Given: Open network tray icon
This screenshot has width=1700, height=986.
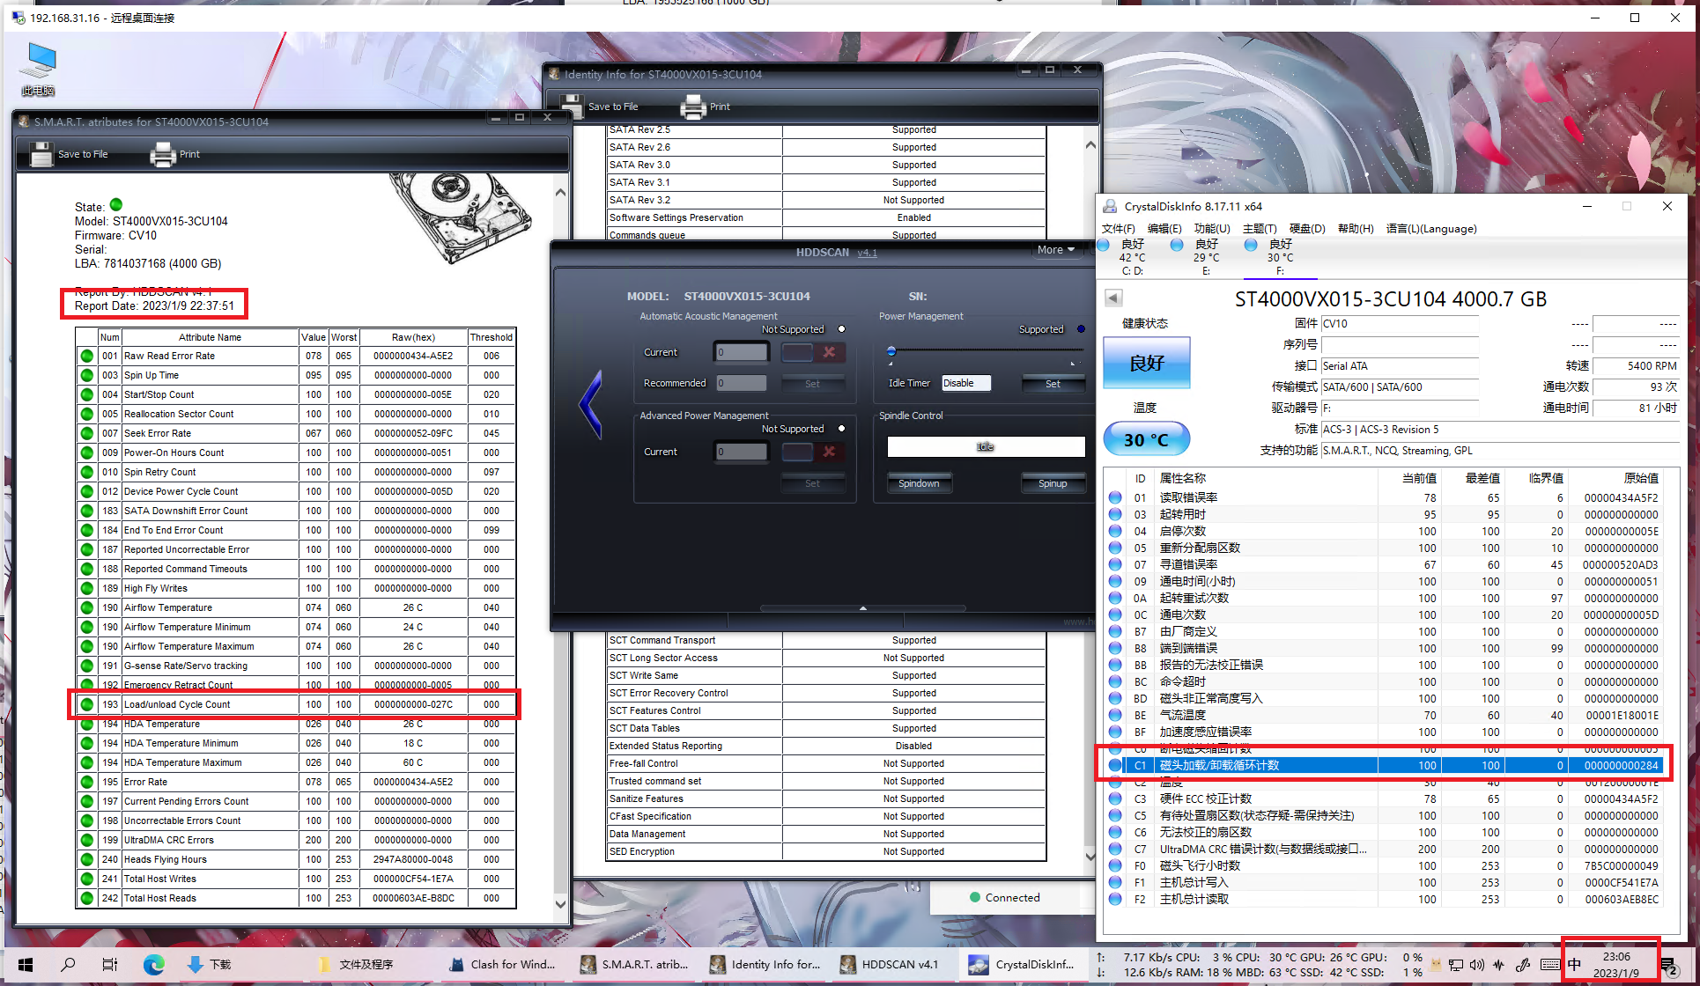Looking at the screenshot, I should pos(1456,965).
